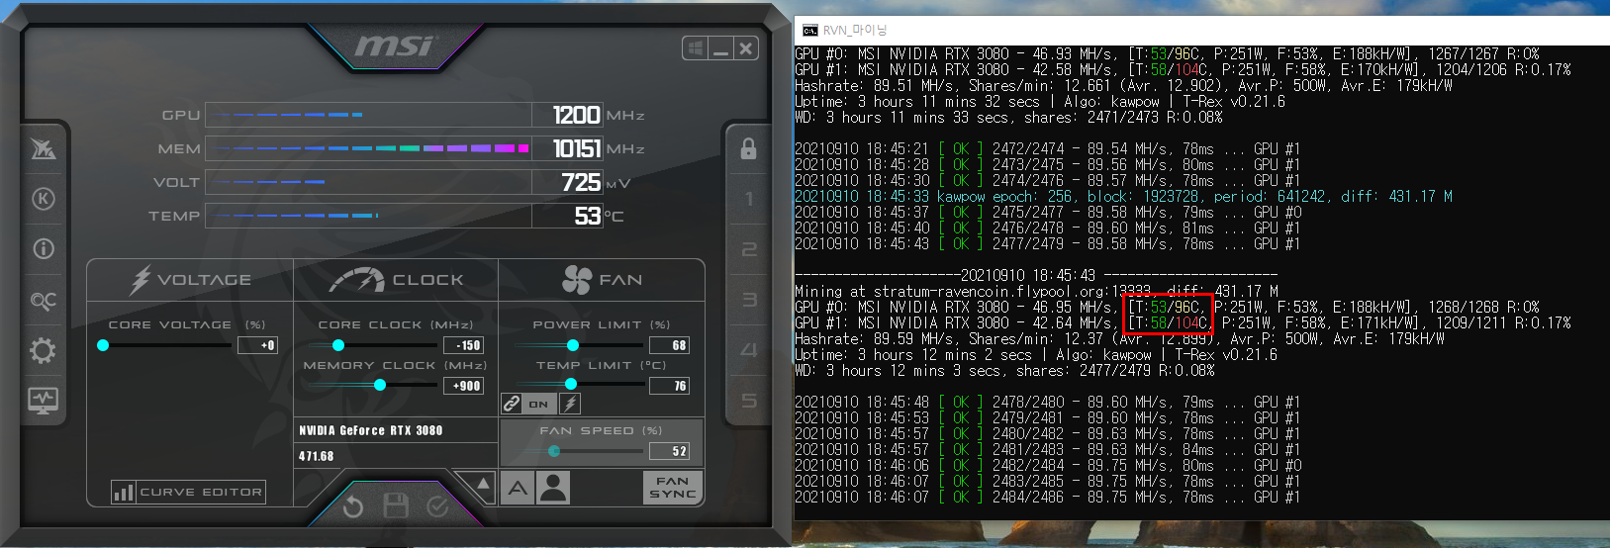This screenshot has width=1610, height=548.
Task: Select profile slot 1
Action: [748, 199]
